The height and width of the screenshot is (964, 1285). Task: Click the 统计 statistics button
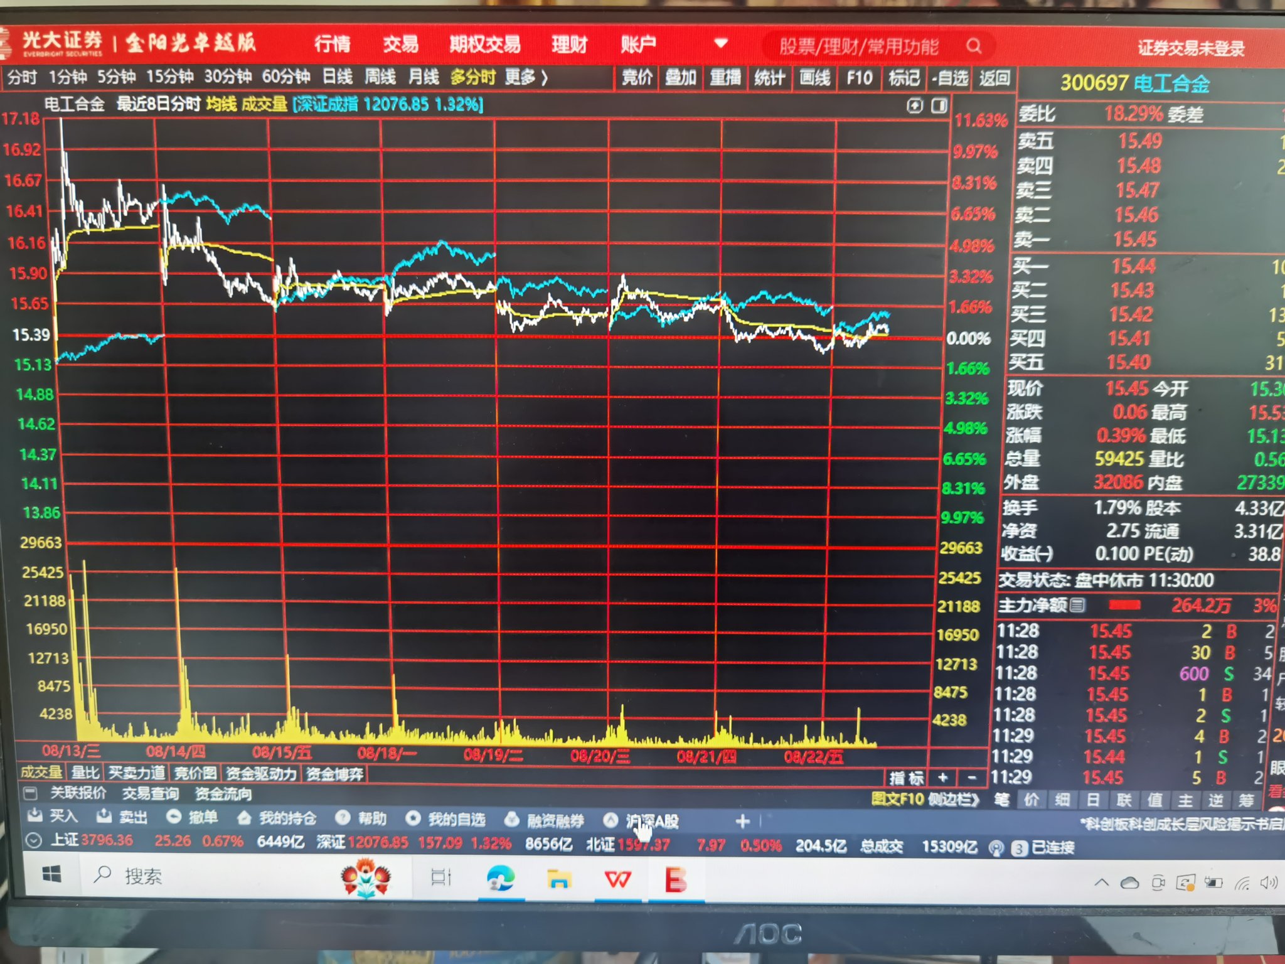pos(770,78)
